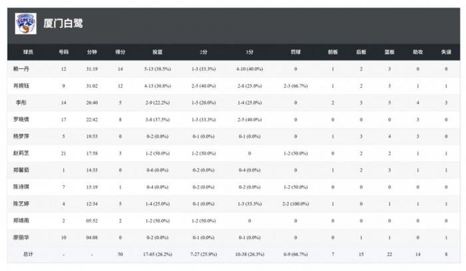Screen dimensions: 466x271
Task: Click player 陈艺婷 name
Action: coord(21,204)
